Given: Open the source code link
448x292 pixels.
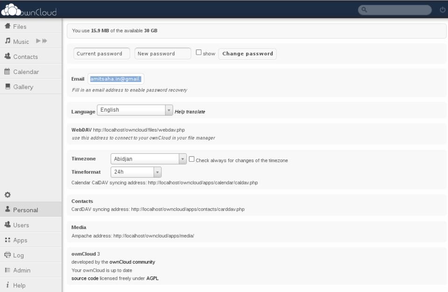Looking at the screenshot, I should pos(85,278).
